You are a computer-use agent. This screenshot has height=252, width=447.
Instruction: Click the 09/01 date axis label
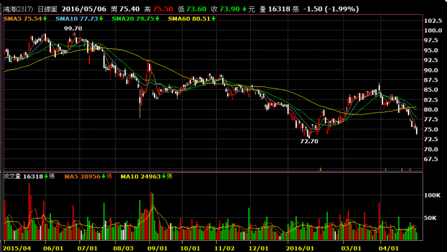click(x=157, y=248)
